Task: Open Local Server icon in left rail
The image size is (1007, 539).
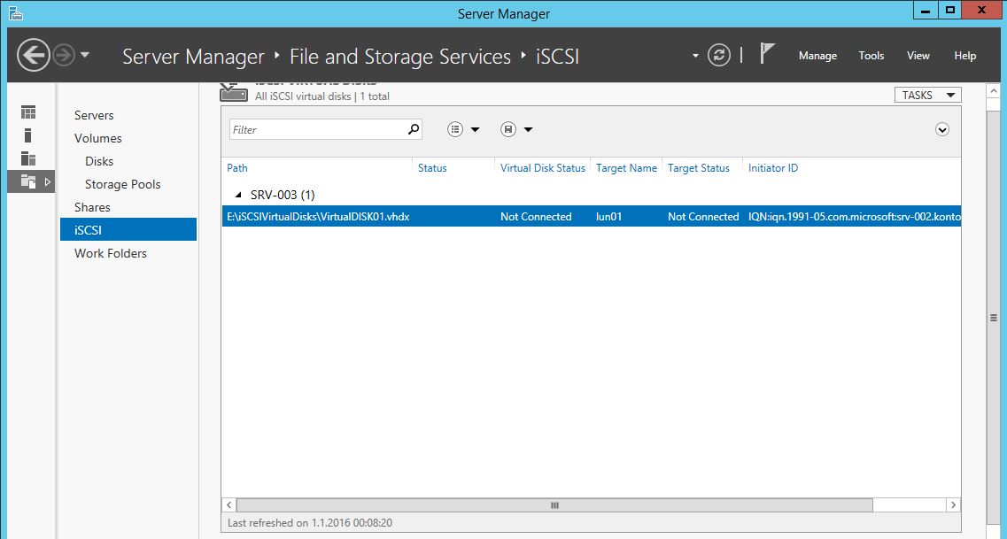Action: tap(27, 135)
